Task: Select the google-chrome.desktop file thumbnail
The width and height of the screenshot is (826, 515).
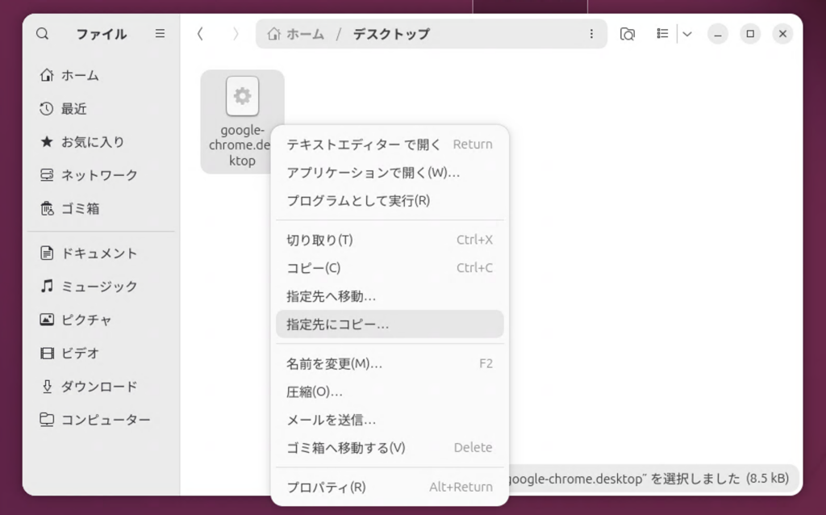Action: click(242, 97)
